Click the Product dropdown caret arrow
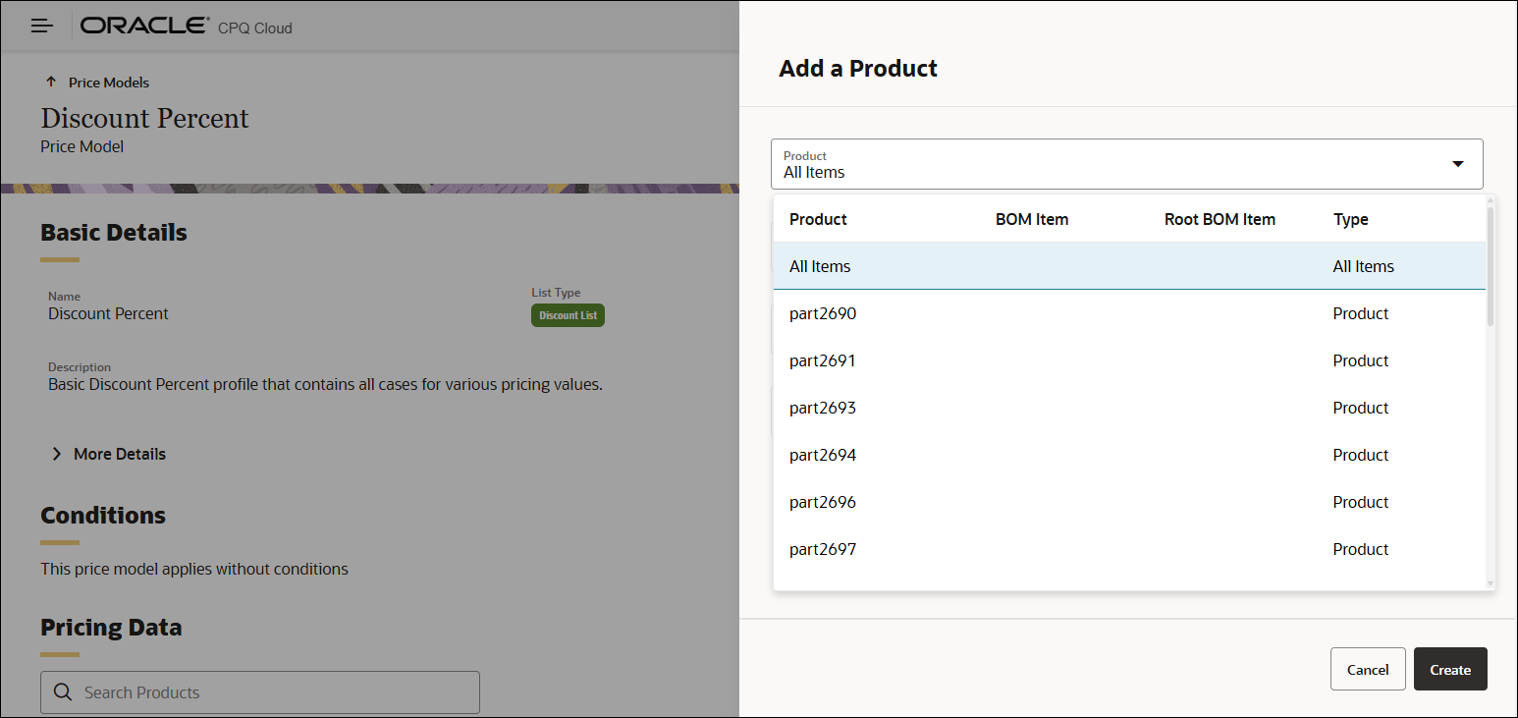The width and height of the screenshot is (1518, 718). coord(1457,164)
